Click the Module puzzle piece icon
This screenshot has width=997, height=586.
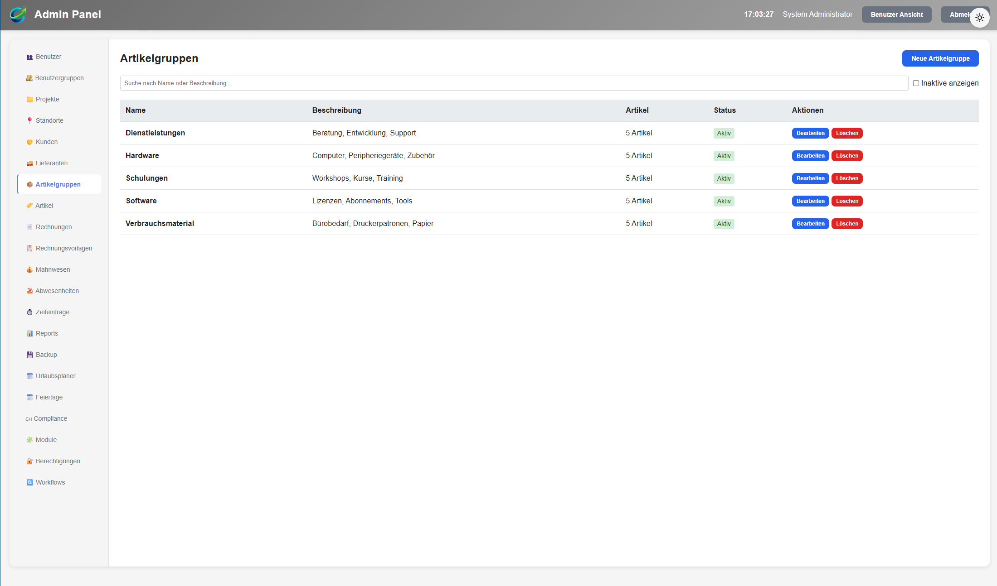point(29,440)
